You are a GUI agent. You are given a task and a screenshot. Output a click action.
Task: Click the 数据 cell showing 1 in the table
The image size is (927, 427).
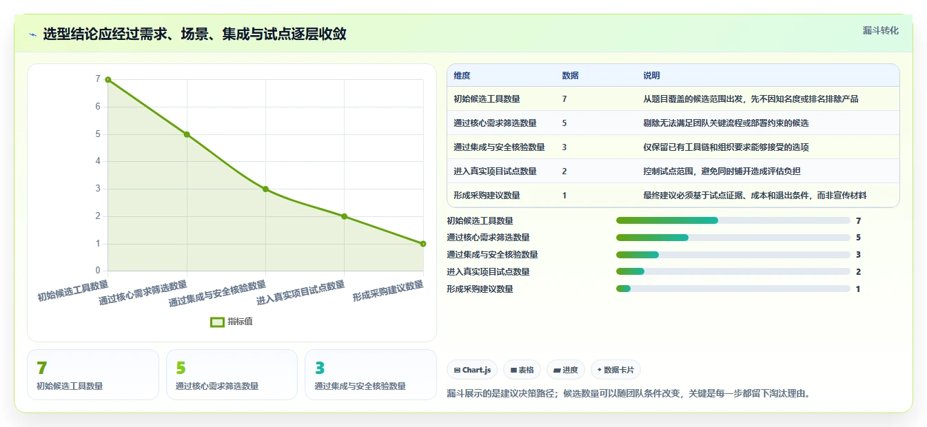564,195
